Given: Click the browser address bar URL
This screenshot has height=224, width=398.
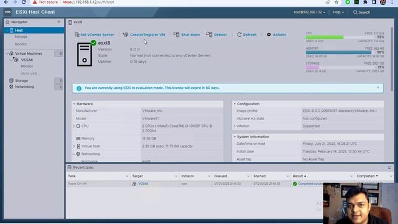Looking at the screenshot, I should 88,2.
